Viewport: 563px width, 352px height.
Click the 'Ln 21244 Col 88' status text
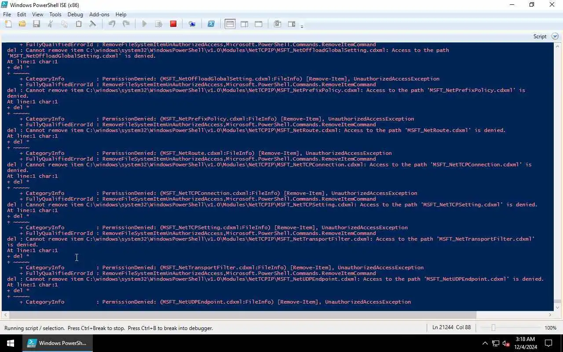coord(451,328)
